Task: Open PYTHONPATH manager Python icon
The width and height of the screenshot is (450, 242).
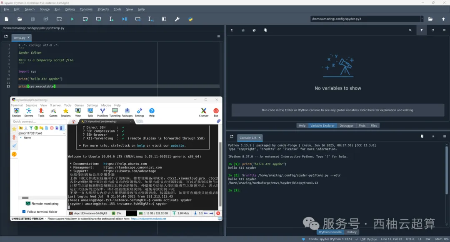Action: [190, 19]
